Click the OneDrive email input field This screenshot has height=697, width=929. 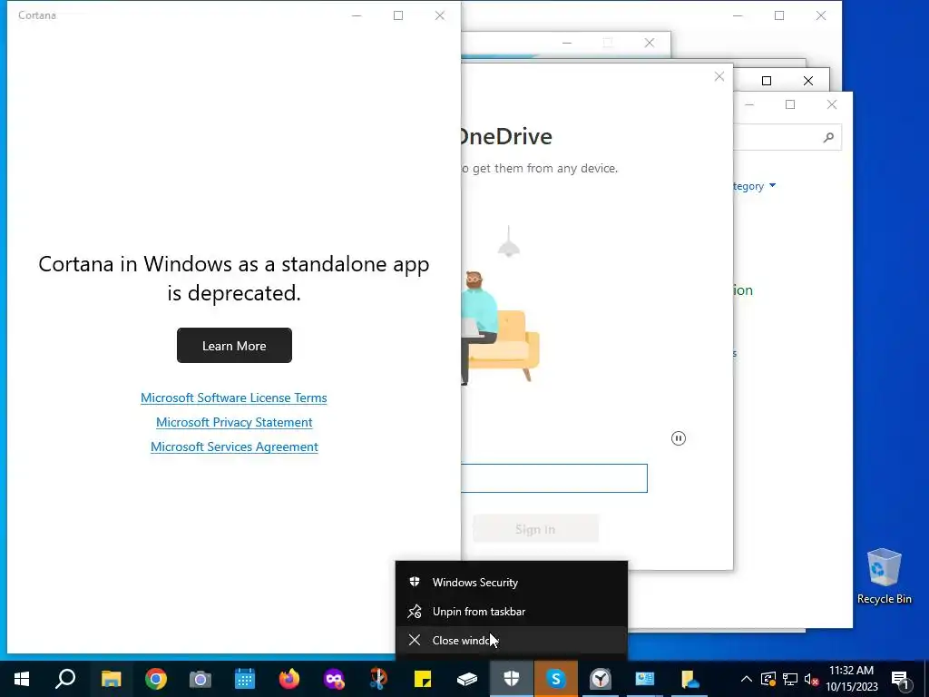[554, 478]
